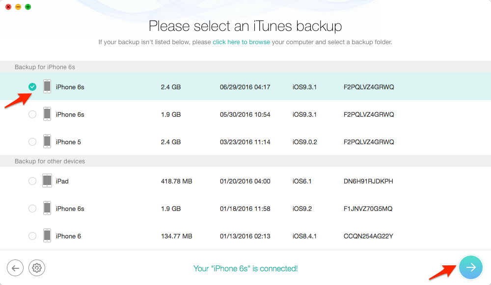Click the iPhone 6 device icon
Viewport: 491px width, 285px height.
(x=47, y=235)
